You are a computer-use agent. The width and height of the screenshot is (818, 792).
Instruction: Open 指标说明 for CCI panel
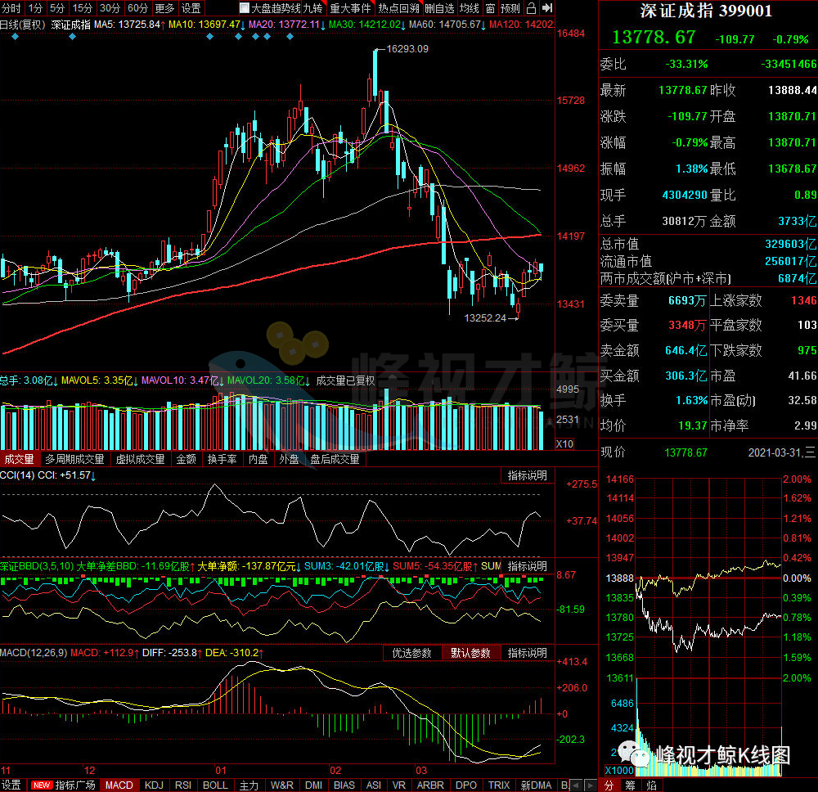(x=528, y=475)
